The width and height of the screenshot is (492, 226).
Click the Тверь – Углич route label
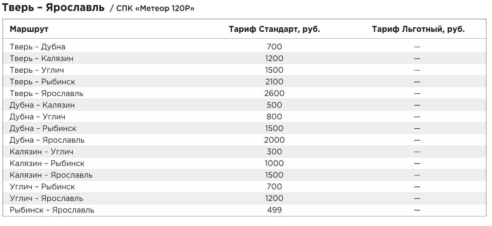tap(37, 70)
